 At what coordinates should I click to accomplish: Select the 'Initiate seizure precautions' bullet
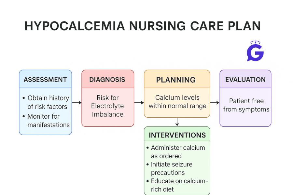click(172, 168)
